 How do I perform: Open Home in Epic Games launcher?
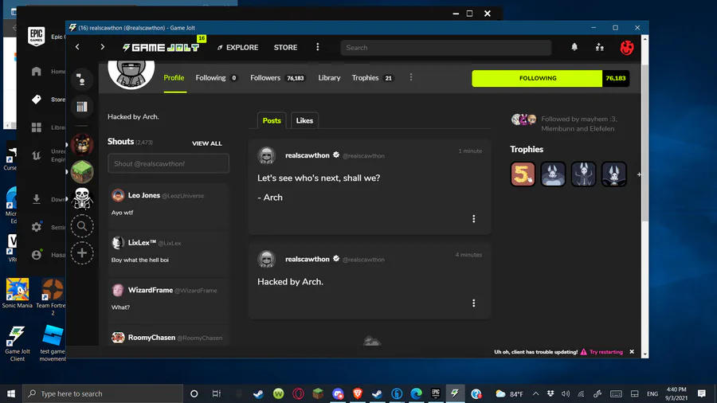[37, 71]
